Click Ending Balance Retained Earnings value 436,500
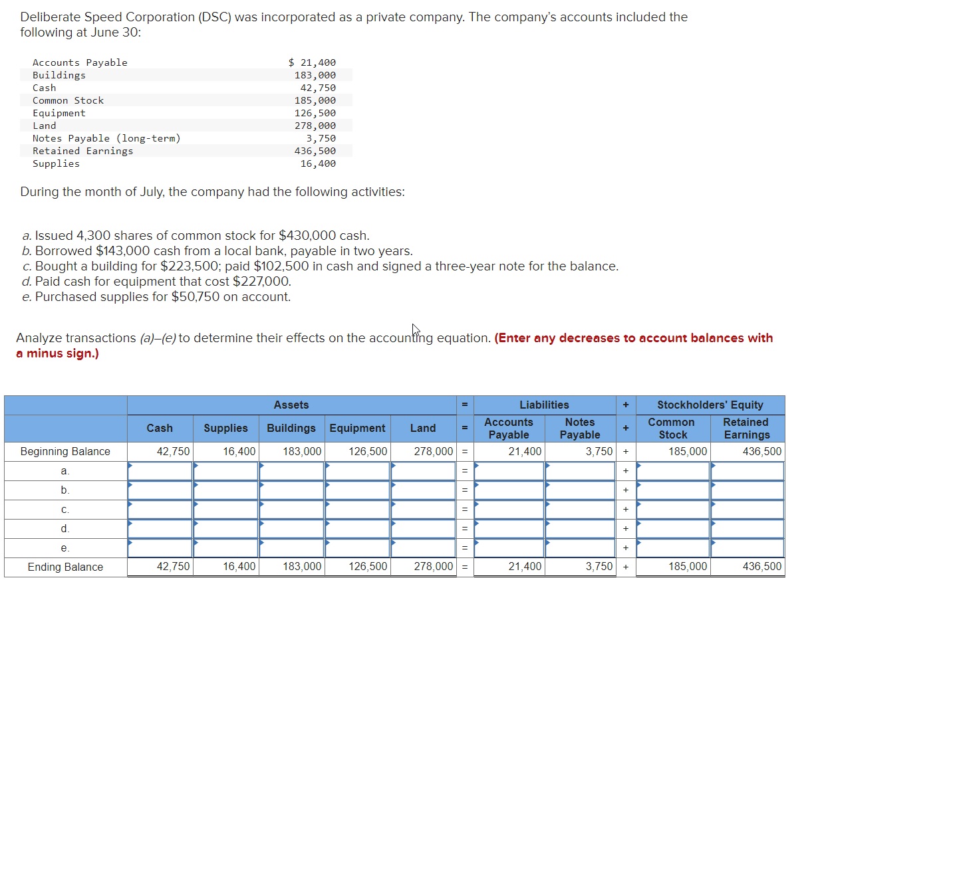The width and height of the screenshot is (953, 887). (x=762, y=567)
